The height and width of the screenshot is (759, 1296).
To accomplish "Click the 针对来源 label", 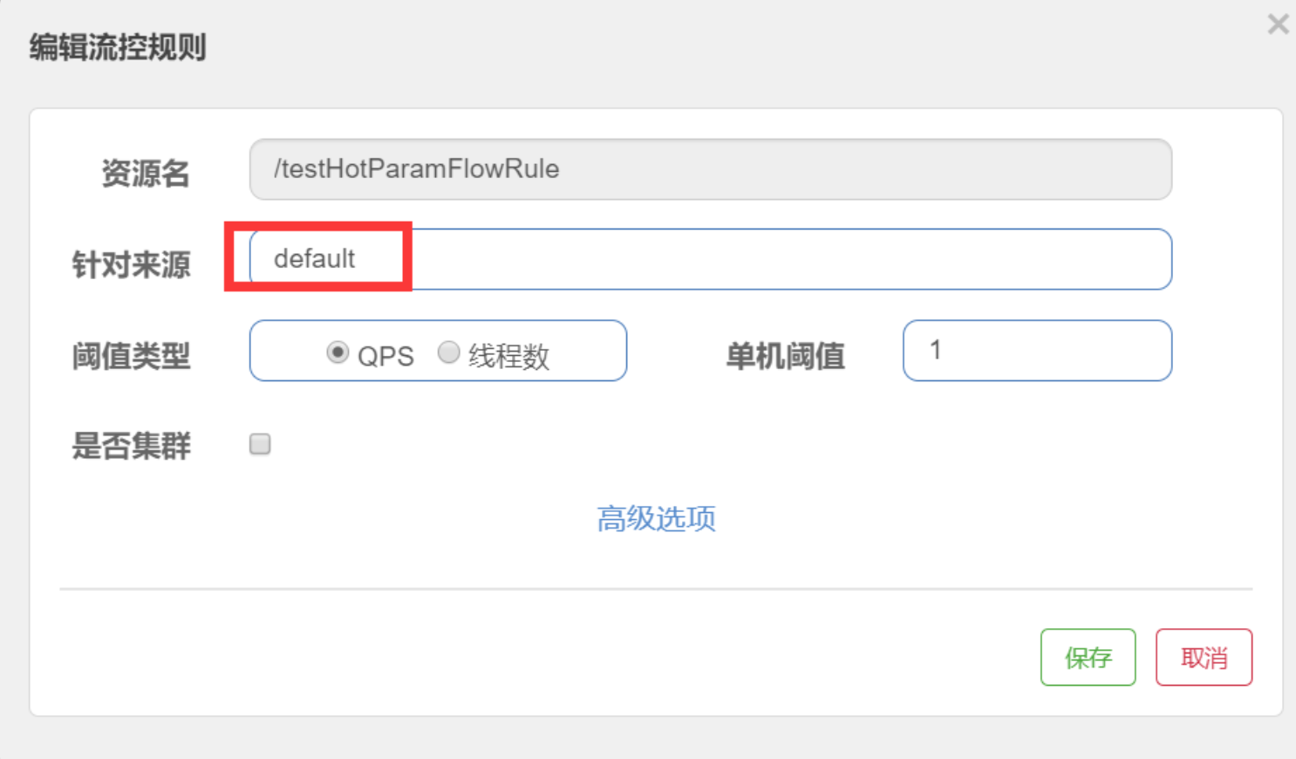I will [x=131, y=264].
